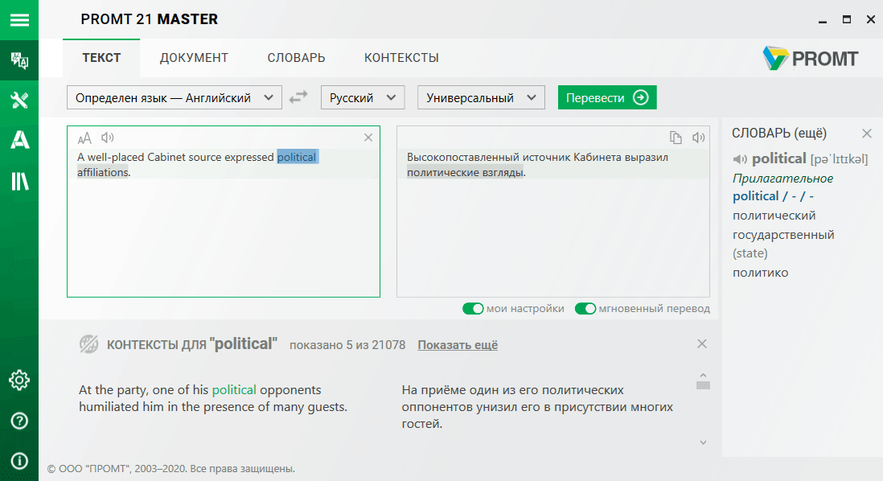Switch to the КОНТЕКСТЫ tab
Image resolution: width=883 pixels, height=481 pixels.
[x=401, y=58]
